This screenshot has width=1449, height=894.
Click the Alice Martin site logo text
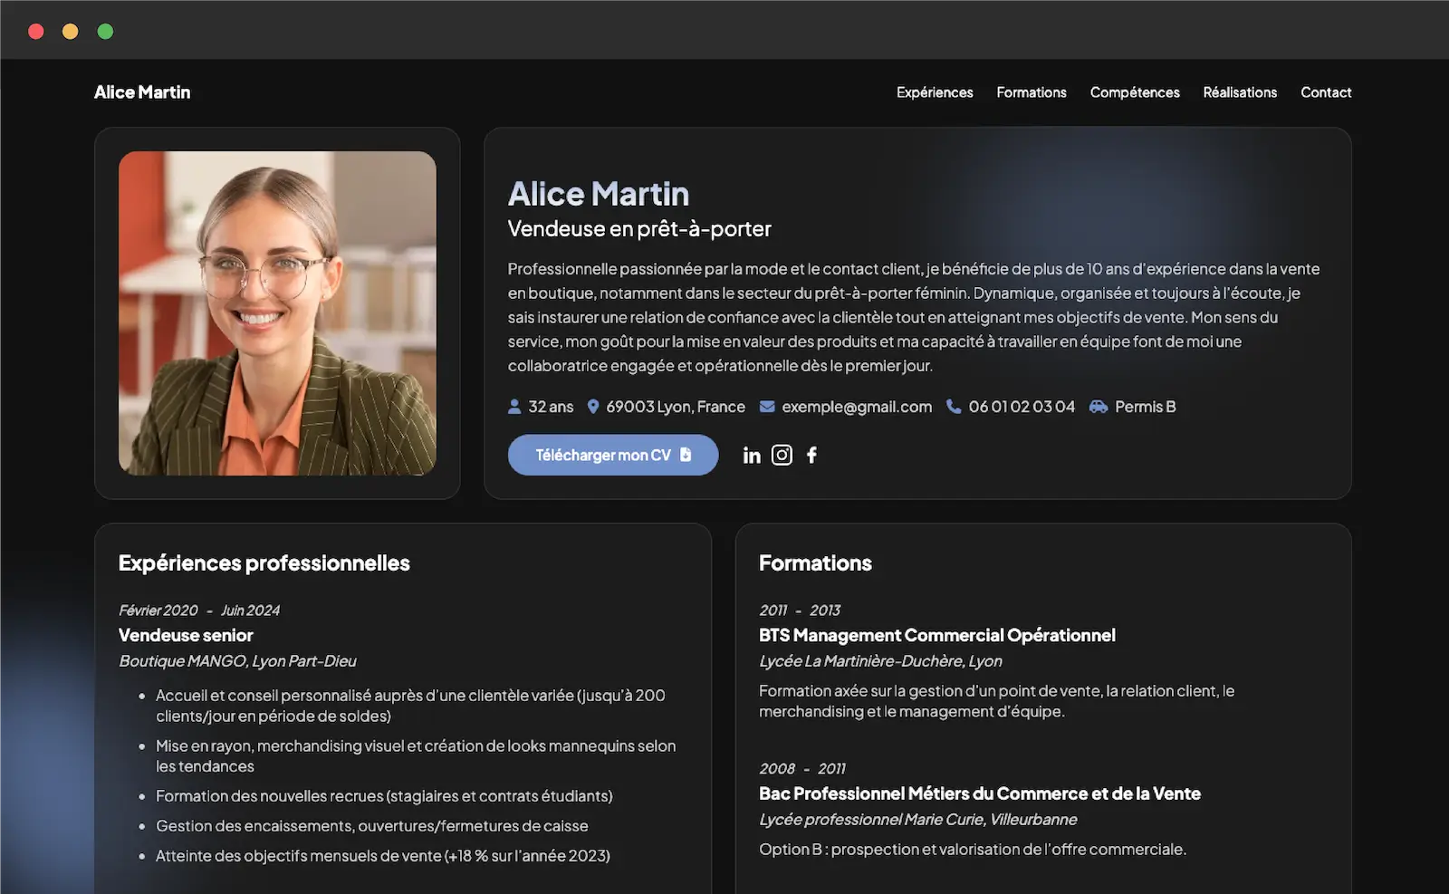142,92
